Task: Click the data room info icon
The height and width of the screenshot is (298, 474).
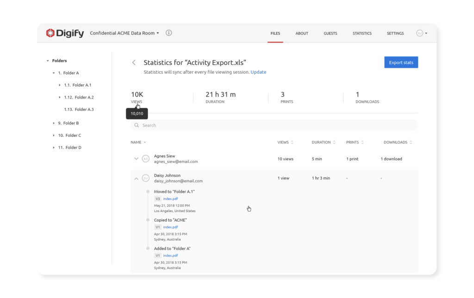Action: 168,33
